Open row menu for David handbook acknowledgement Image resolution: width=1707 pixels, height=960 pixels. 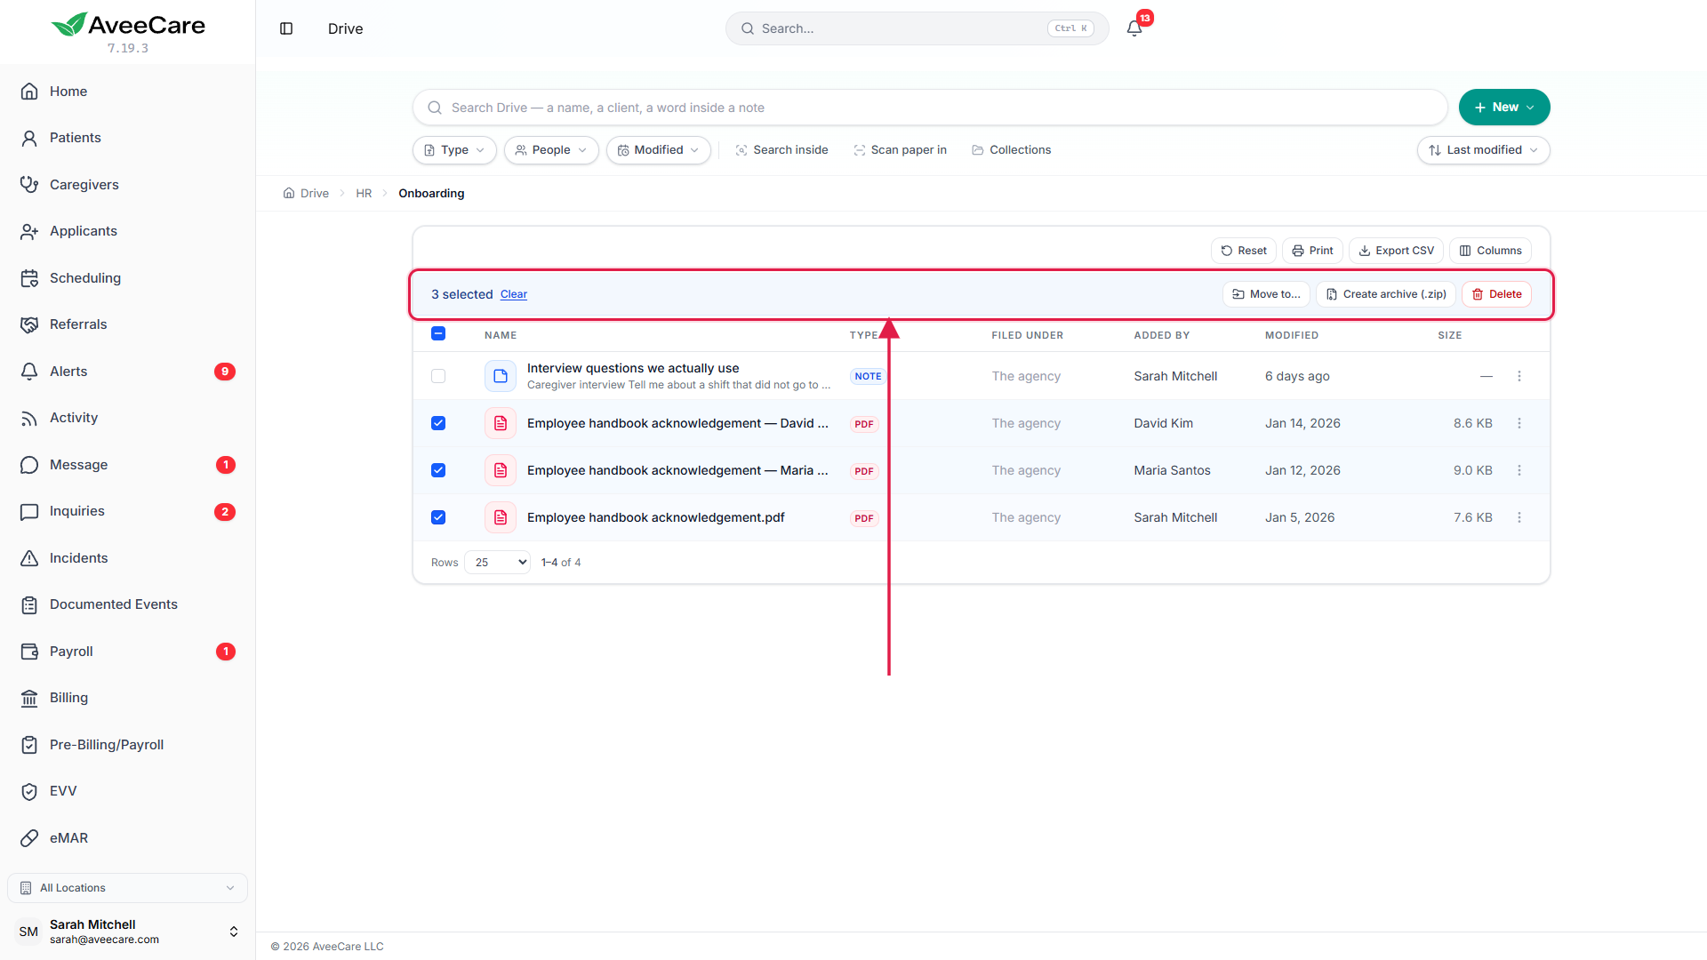point(1519,423)
